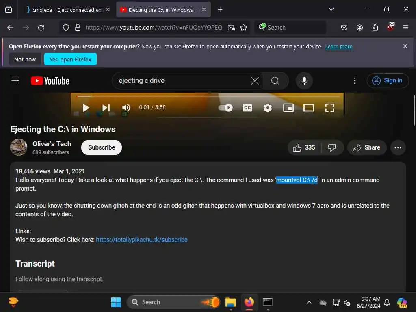
Task: Click the URL address bar
Action: (x=154, y=28)
